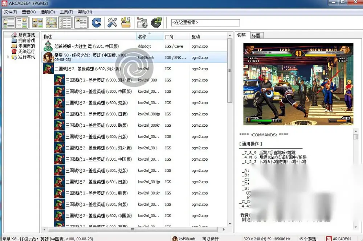Click the blue refresh arrow icon

point(96,22)
